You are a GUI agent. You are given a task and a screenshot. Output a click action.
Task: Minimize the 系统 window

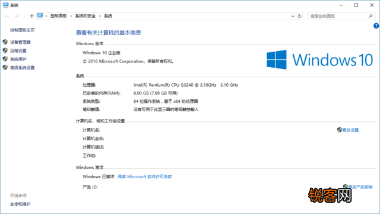point(341,5)
